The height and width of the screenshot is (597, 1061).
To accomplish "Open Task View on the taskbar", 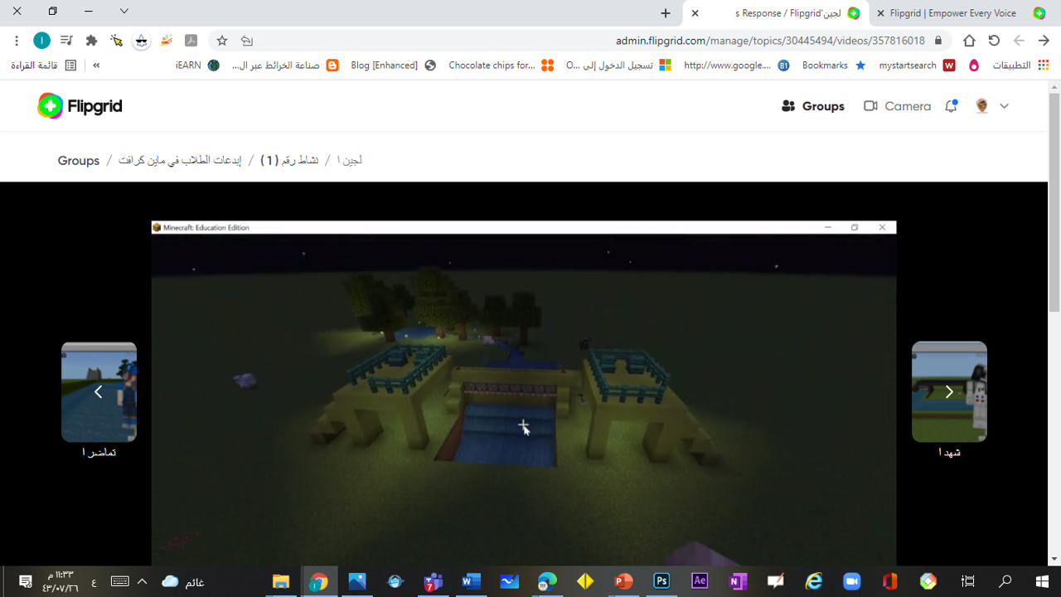I will point(967,581).
